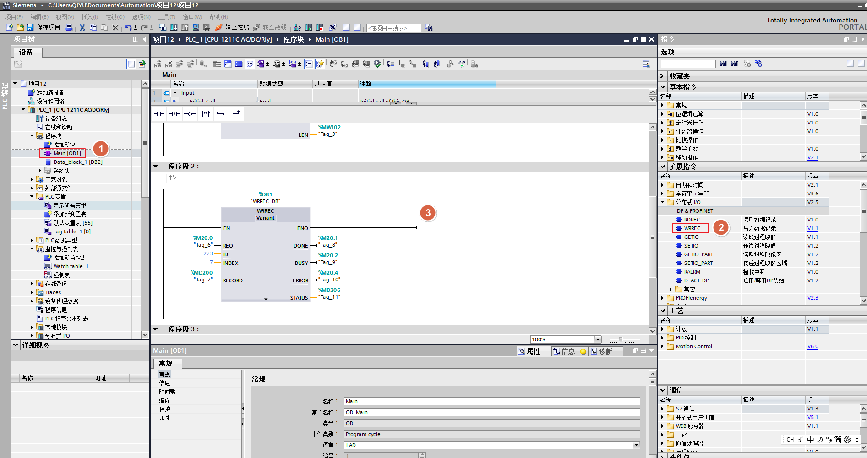Viewport: 867px width, 458px height.
Task: Split editor space horizontally
Action: 346,27
